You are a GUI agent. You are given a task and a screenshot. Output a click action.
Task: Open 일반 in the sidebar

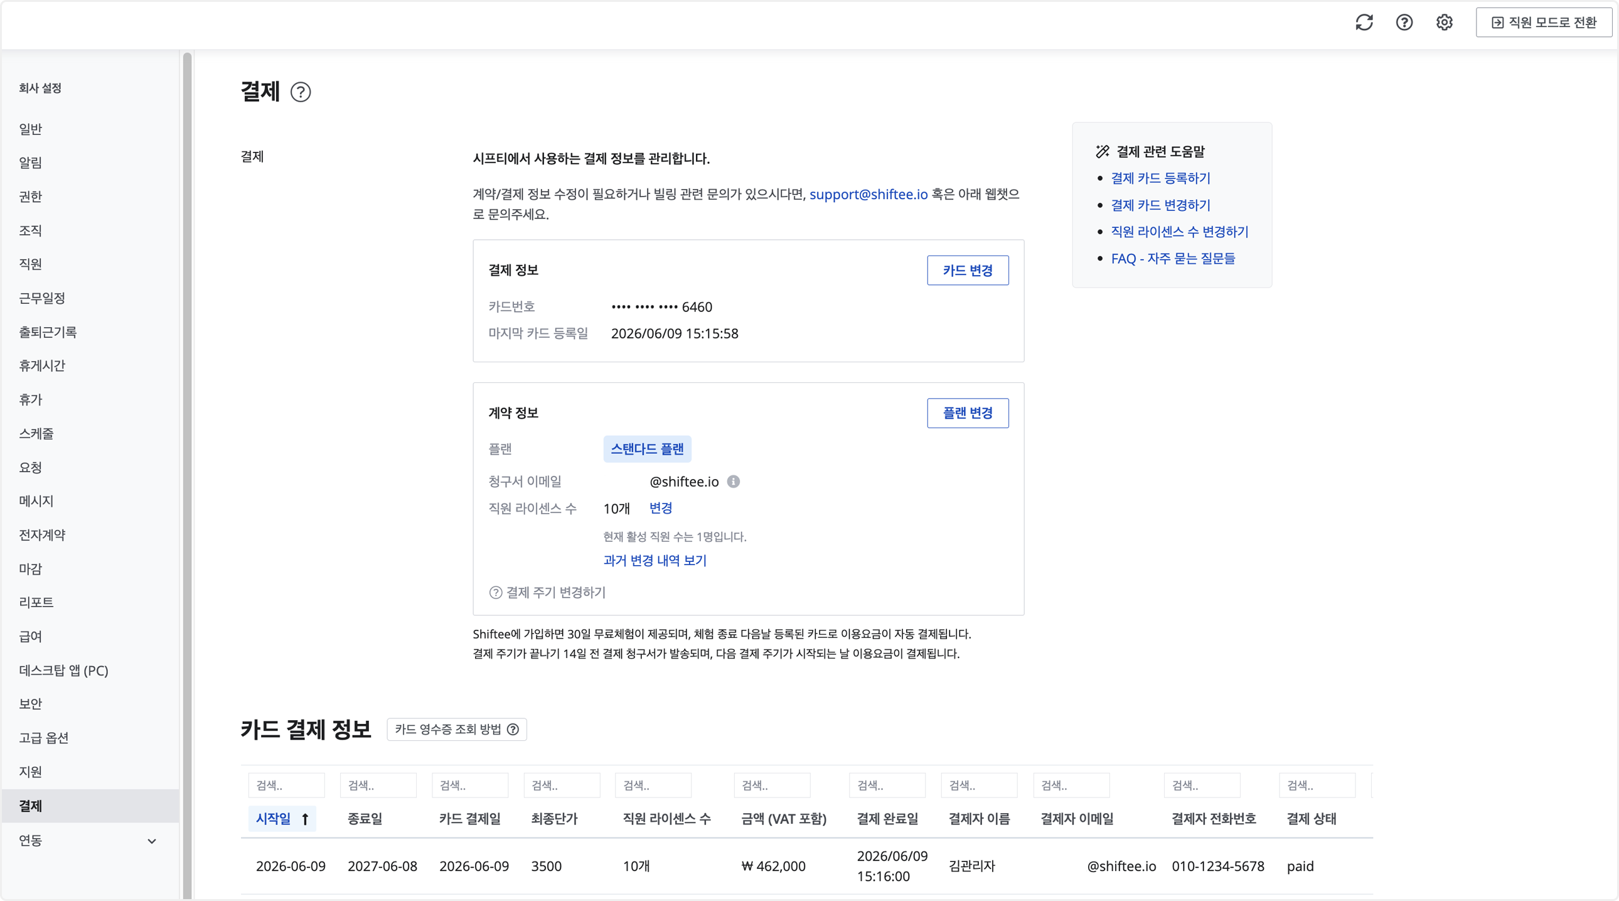[x=31, y=129]
